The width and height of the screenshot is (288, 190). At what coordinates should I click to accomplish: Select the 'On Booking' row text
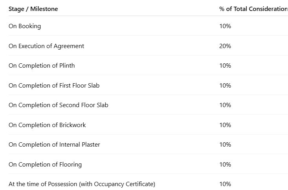point(25,26)
